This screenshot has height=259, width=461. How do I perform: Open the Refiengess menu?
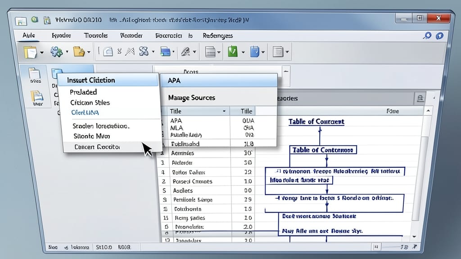pos(218,36)
